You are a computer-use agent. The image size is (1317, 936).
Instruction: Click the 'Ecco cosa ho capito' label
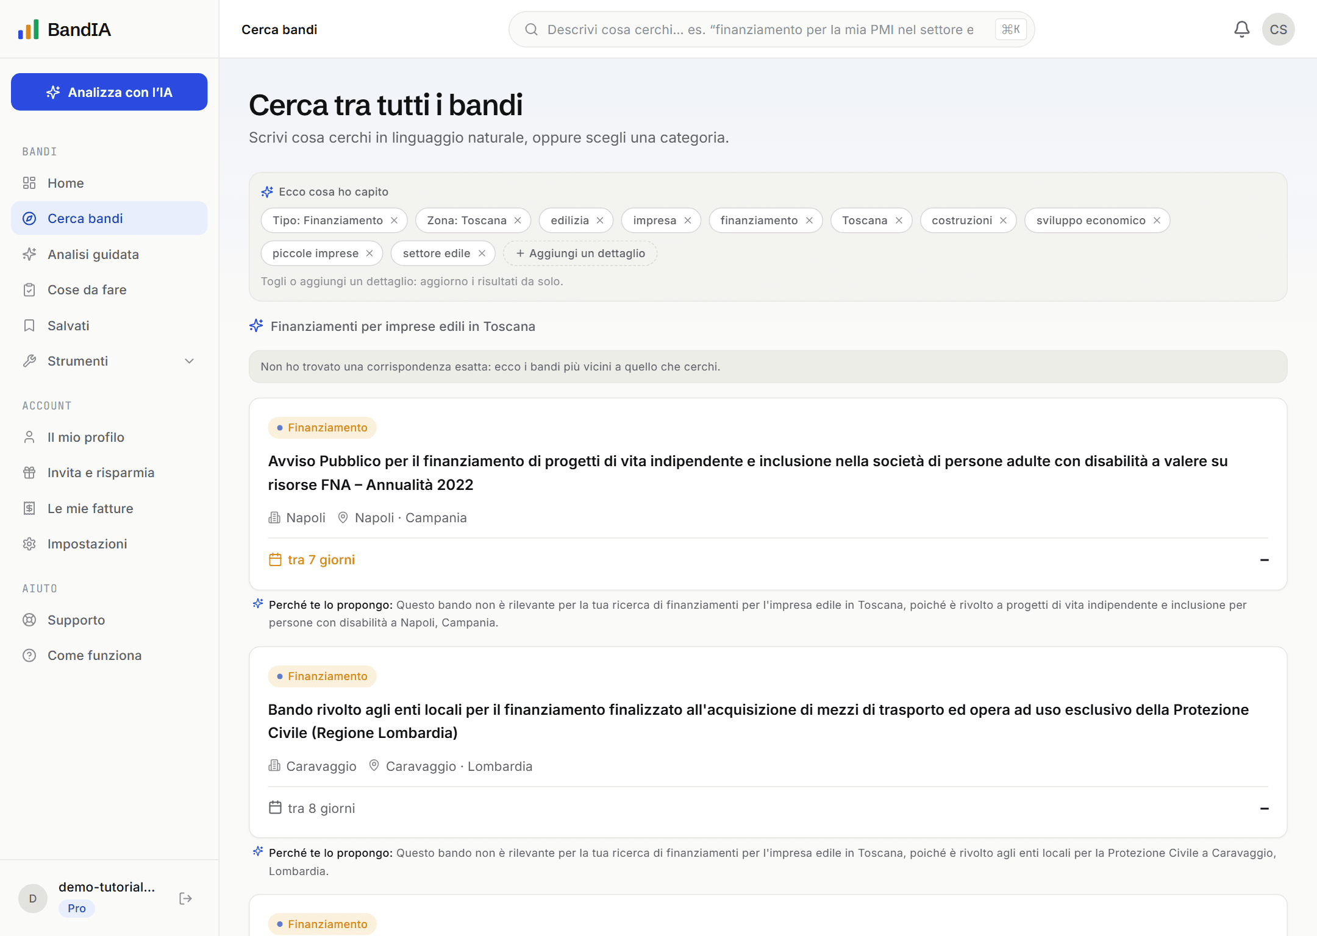click(x=334, y=191)
